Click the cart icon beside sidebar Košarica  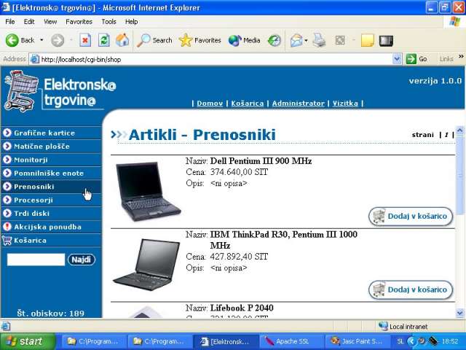pyautogui.click(x=7, y=240)
